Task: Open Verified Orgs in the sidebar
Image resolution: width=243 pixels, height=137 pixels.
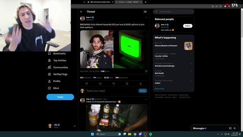Action: pyautogui.click(x=58, y=74)
